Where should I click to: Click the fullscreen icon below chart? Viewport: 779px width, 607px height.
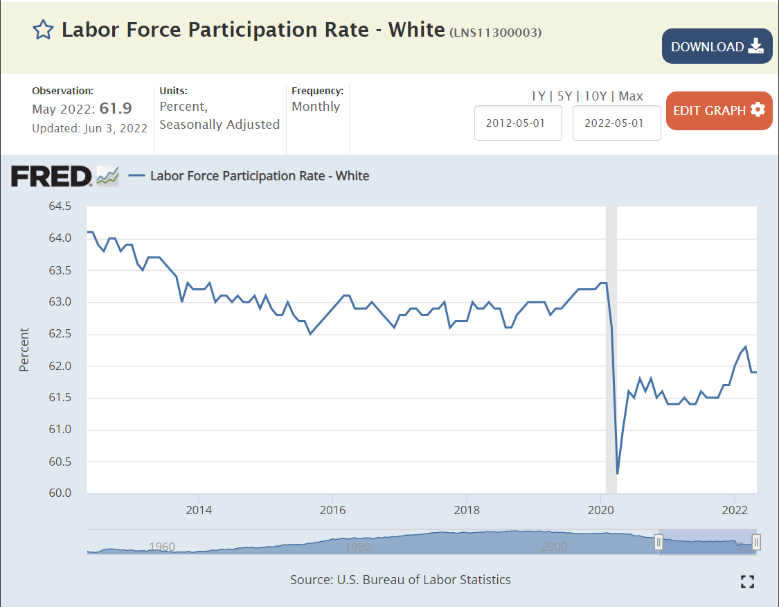(x=747, y=581)
